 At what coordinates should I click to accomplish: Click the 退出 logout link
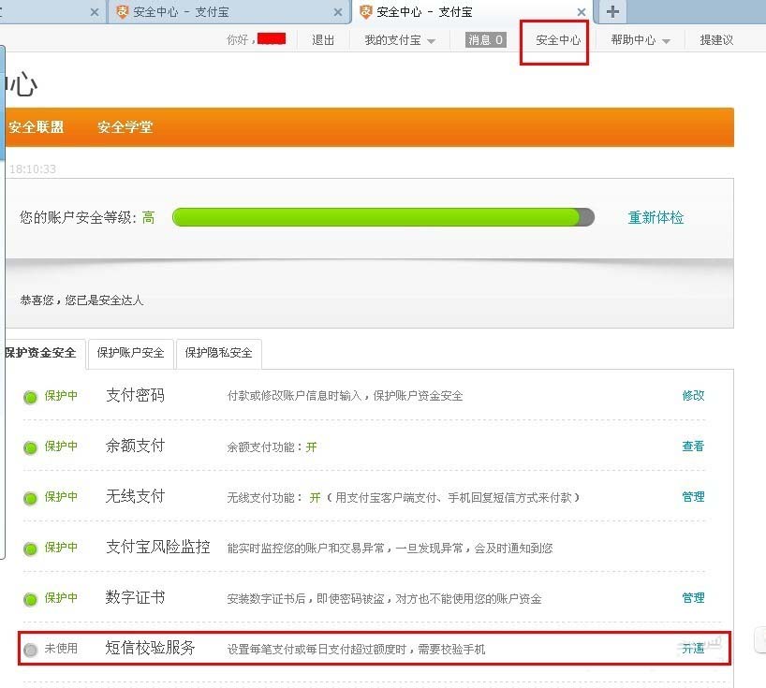(323, 40)
